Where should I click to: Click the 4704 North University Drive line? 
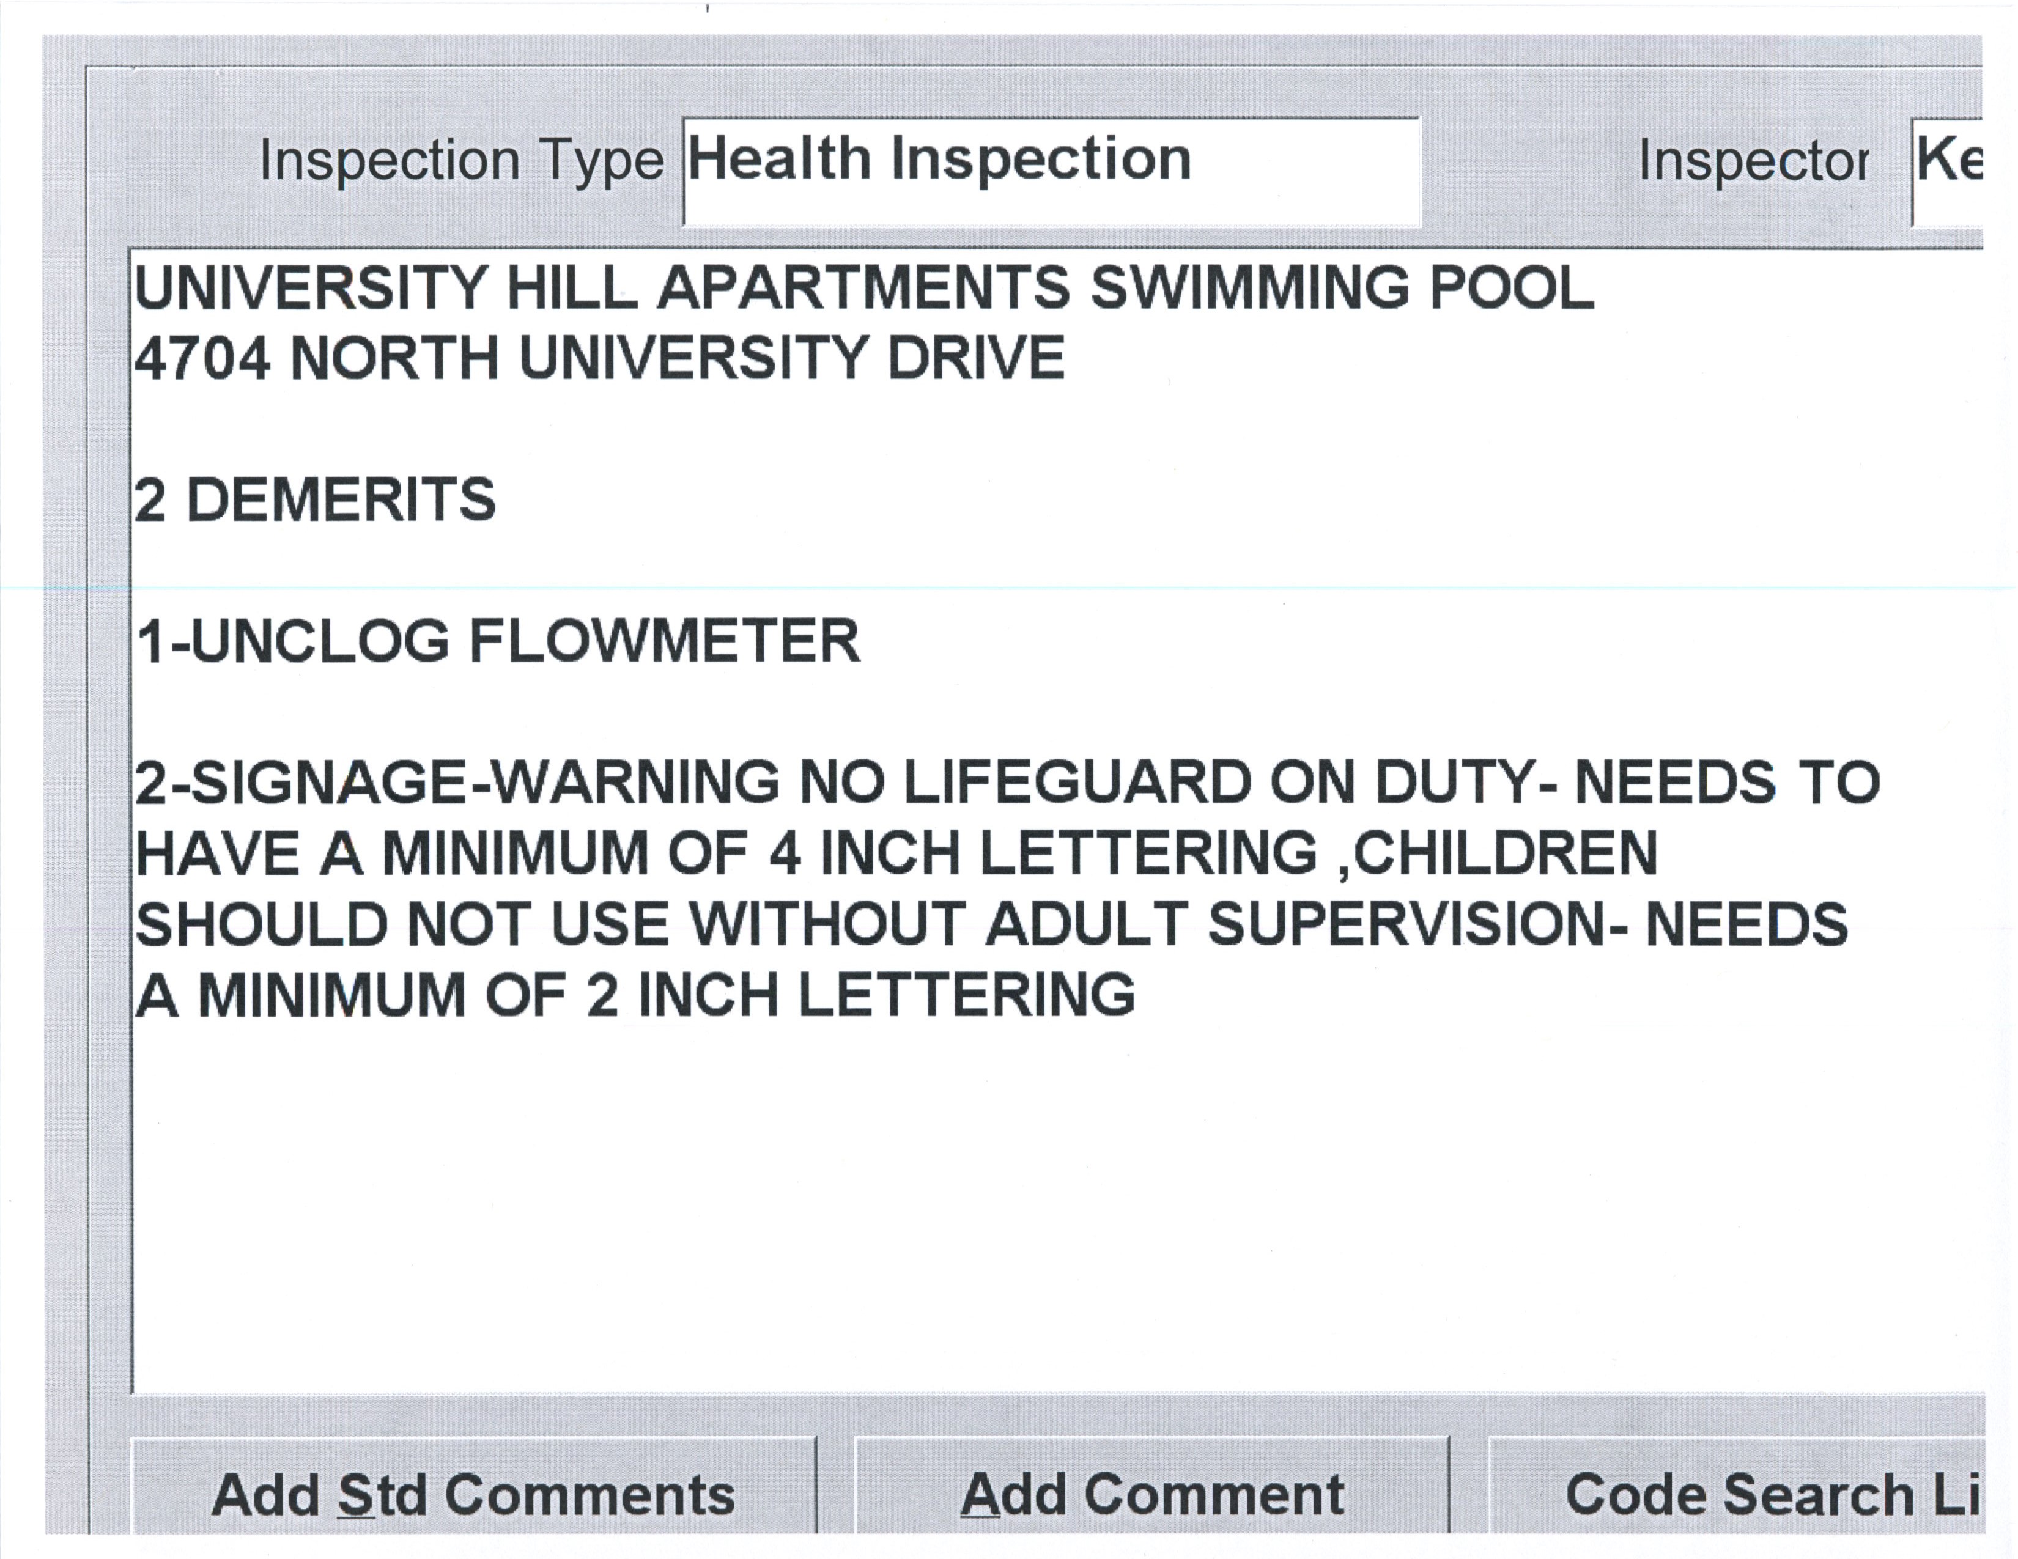pos(600,358)
